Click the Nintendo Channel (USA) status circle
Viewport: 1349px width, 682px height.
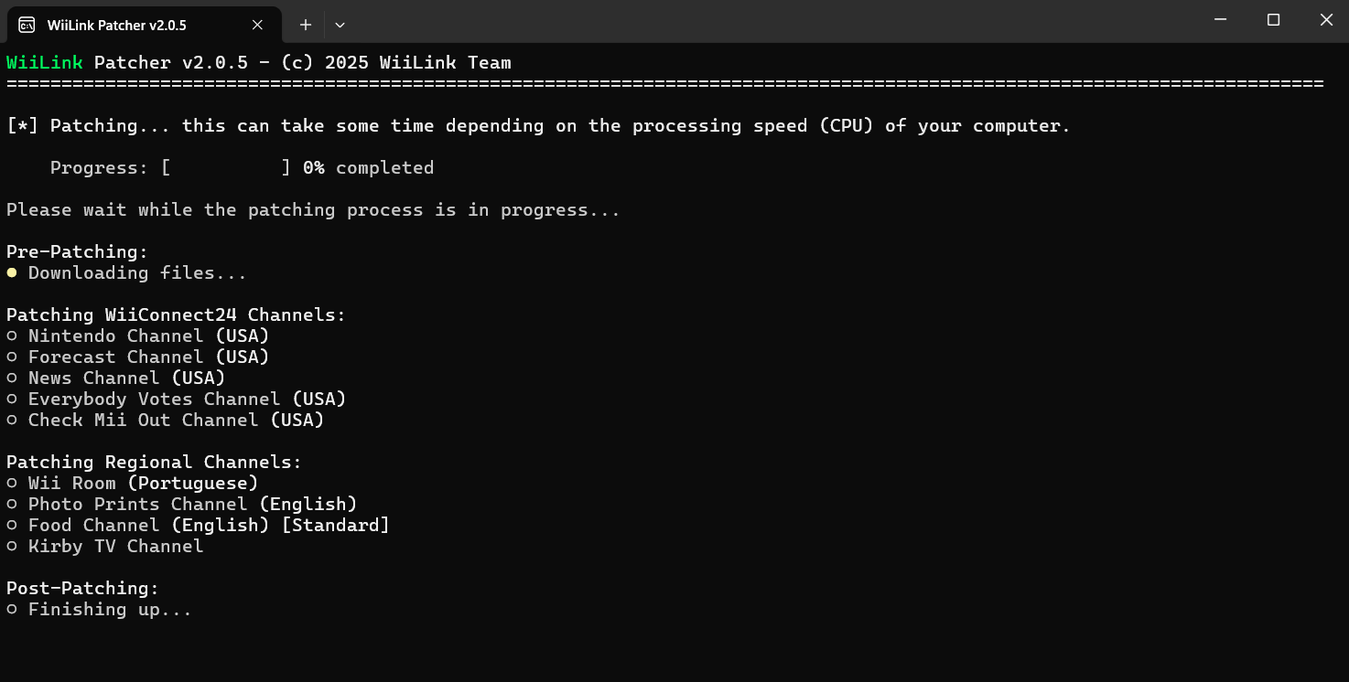(12, 336)
